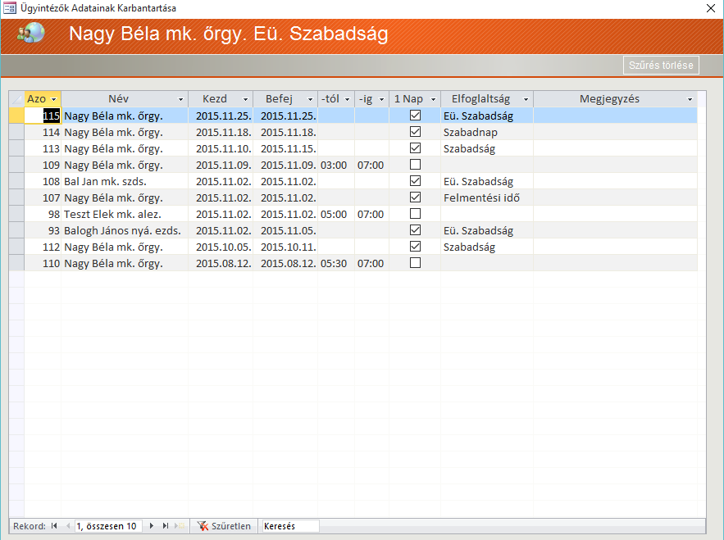The height and width of the screenshot is (540, 724).
Task: Check 1 Nap box for record 98
Action: (415, 214)
